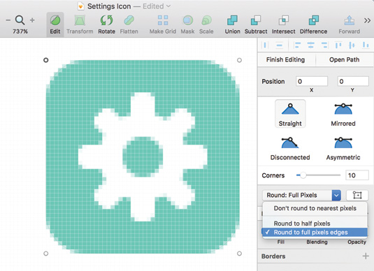Align layers to right edge
Screen dimensions: 374x271
[324, 45]
